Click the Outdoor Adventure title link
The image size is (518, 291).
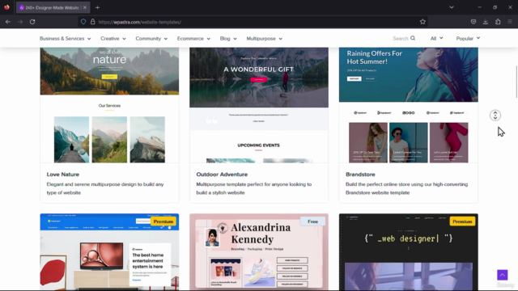(x=222, y=175)
